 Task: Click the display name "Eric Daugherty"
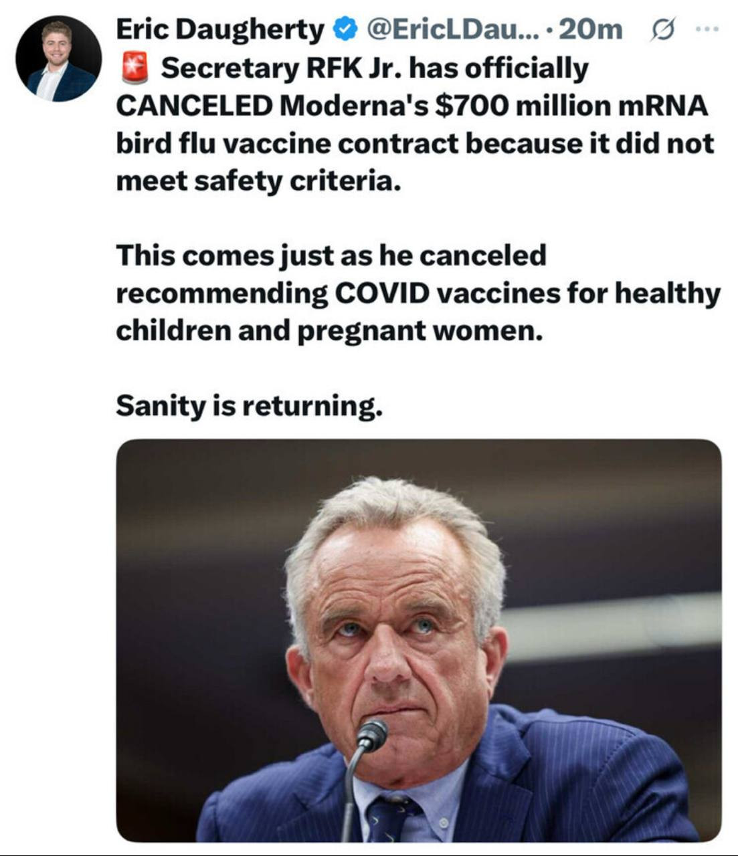219,29
